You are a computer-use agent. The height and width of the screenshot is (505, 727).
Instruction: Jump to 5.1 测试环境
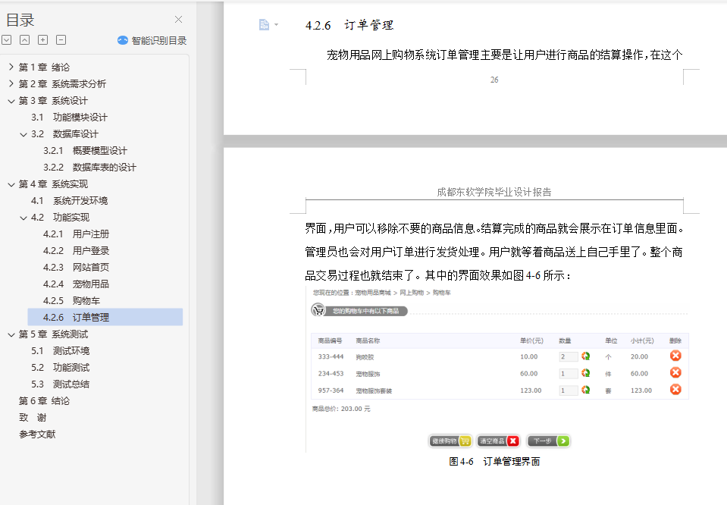pyautogui.click(x=60, y=351)
